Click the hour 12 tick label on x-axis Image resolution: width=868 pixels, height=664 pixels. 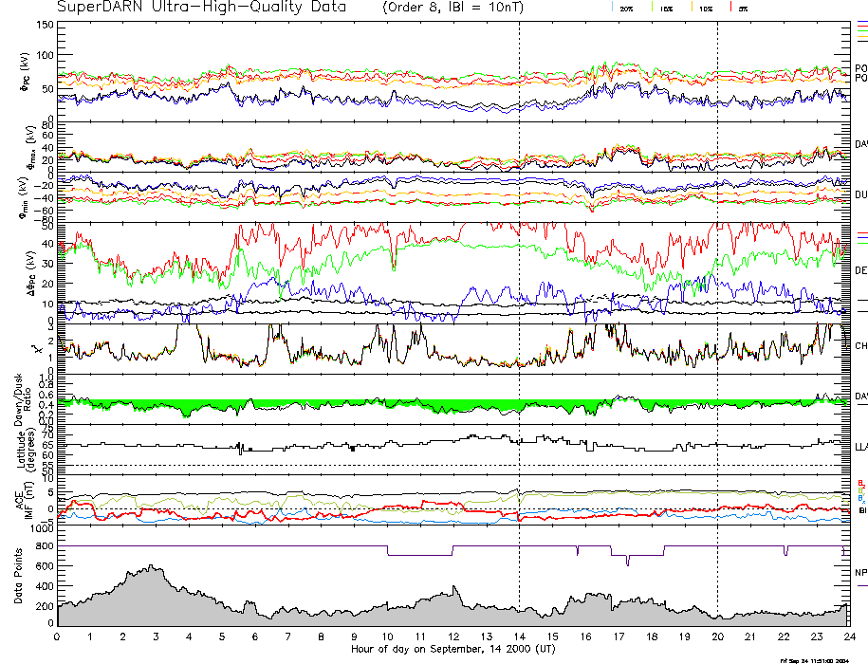click(x=452, y=636)
